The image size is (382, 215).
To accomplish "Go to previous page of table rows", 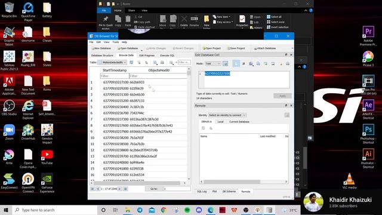I will 98,189.
